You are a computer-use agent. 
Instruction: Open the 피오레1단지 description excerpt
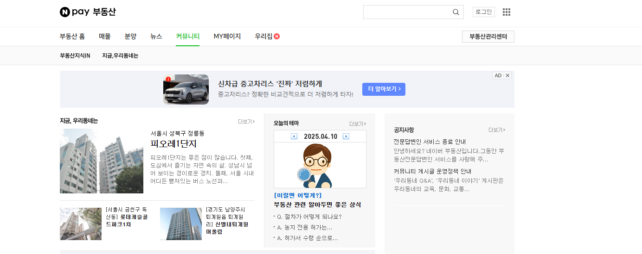[201, 169]
